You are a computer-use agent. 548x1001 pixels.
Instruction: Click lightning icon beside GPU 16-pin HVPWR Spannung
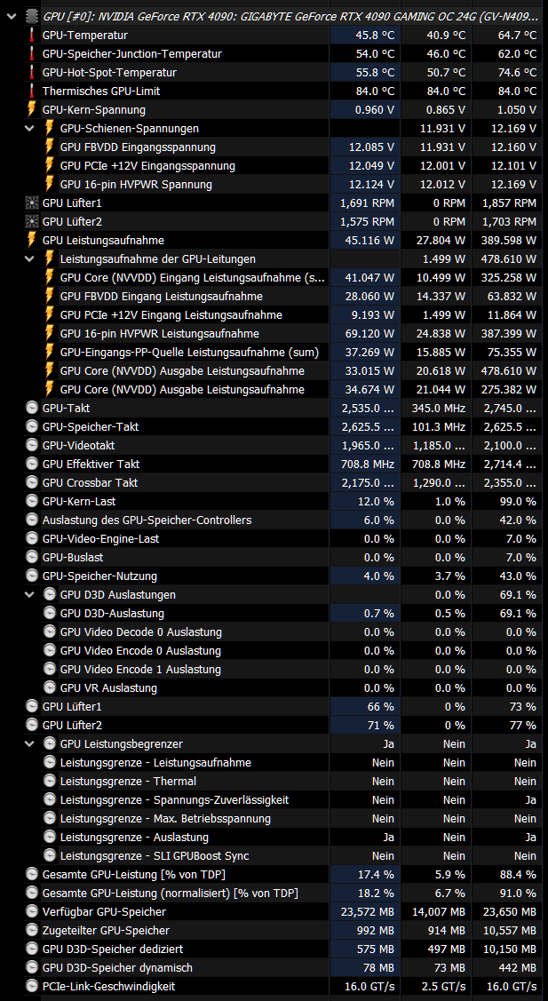[49, 185]
